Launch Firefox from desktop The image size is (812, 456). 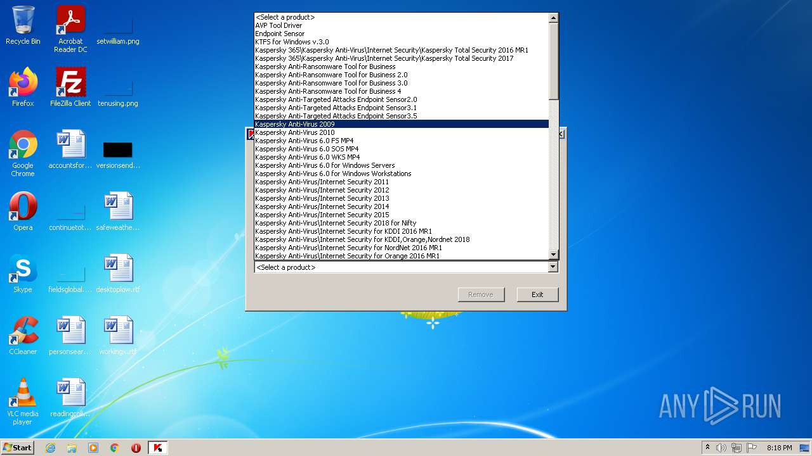tap(23, 87)
